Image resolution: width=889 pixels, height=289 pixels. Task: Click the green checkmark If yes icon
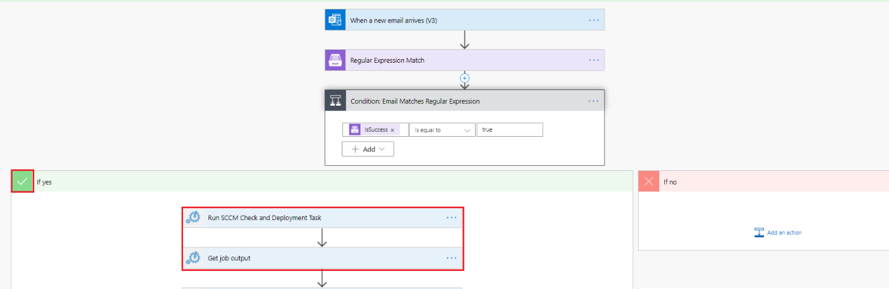pos(22,181)
